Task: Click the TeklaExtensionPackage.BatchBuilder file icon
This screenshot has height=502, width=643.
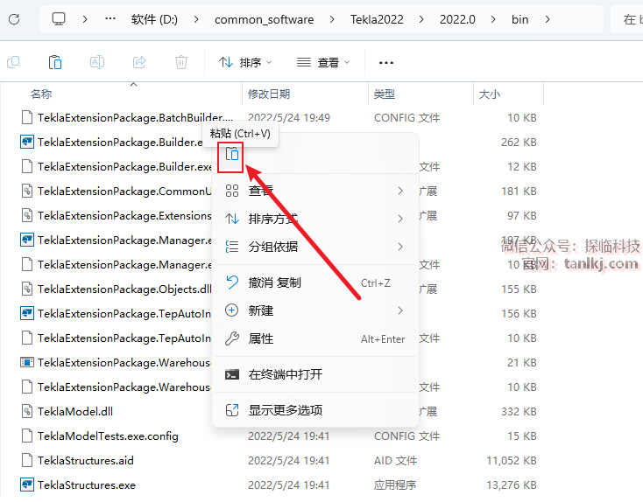Action: [27, 117]
